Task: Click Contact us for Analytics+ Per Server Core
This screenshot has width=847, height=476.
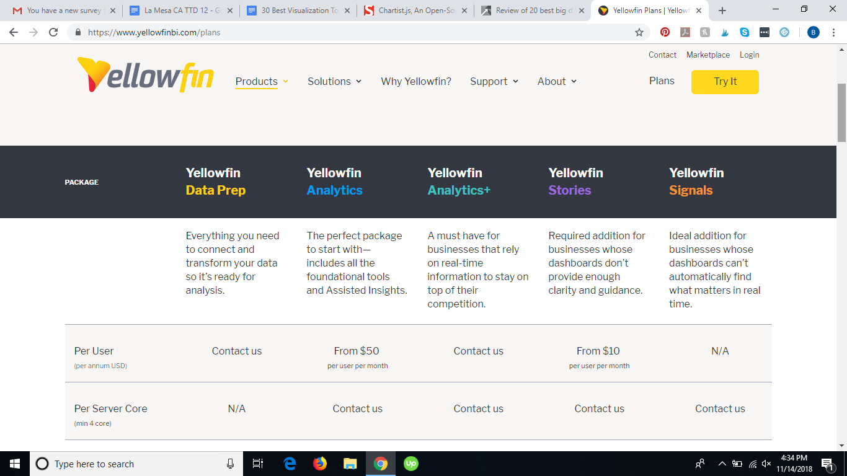Action: (x=479, y=408)
